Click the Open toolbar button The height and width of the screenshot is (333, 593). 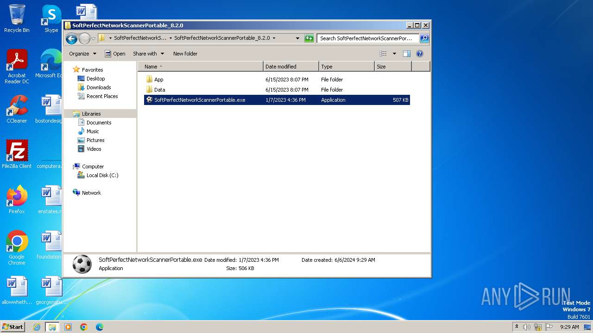tap(115, 54)
